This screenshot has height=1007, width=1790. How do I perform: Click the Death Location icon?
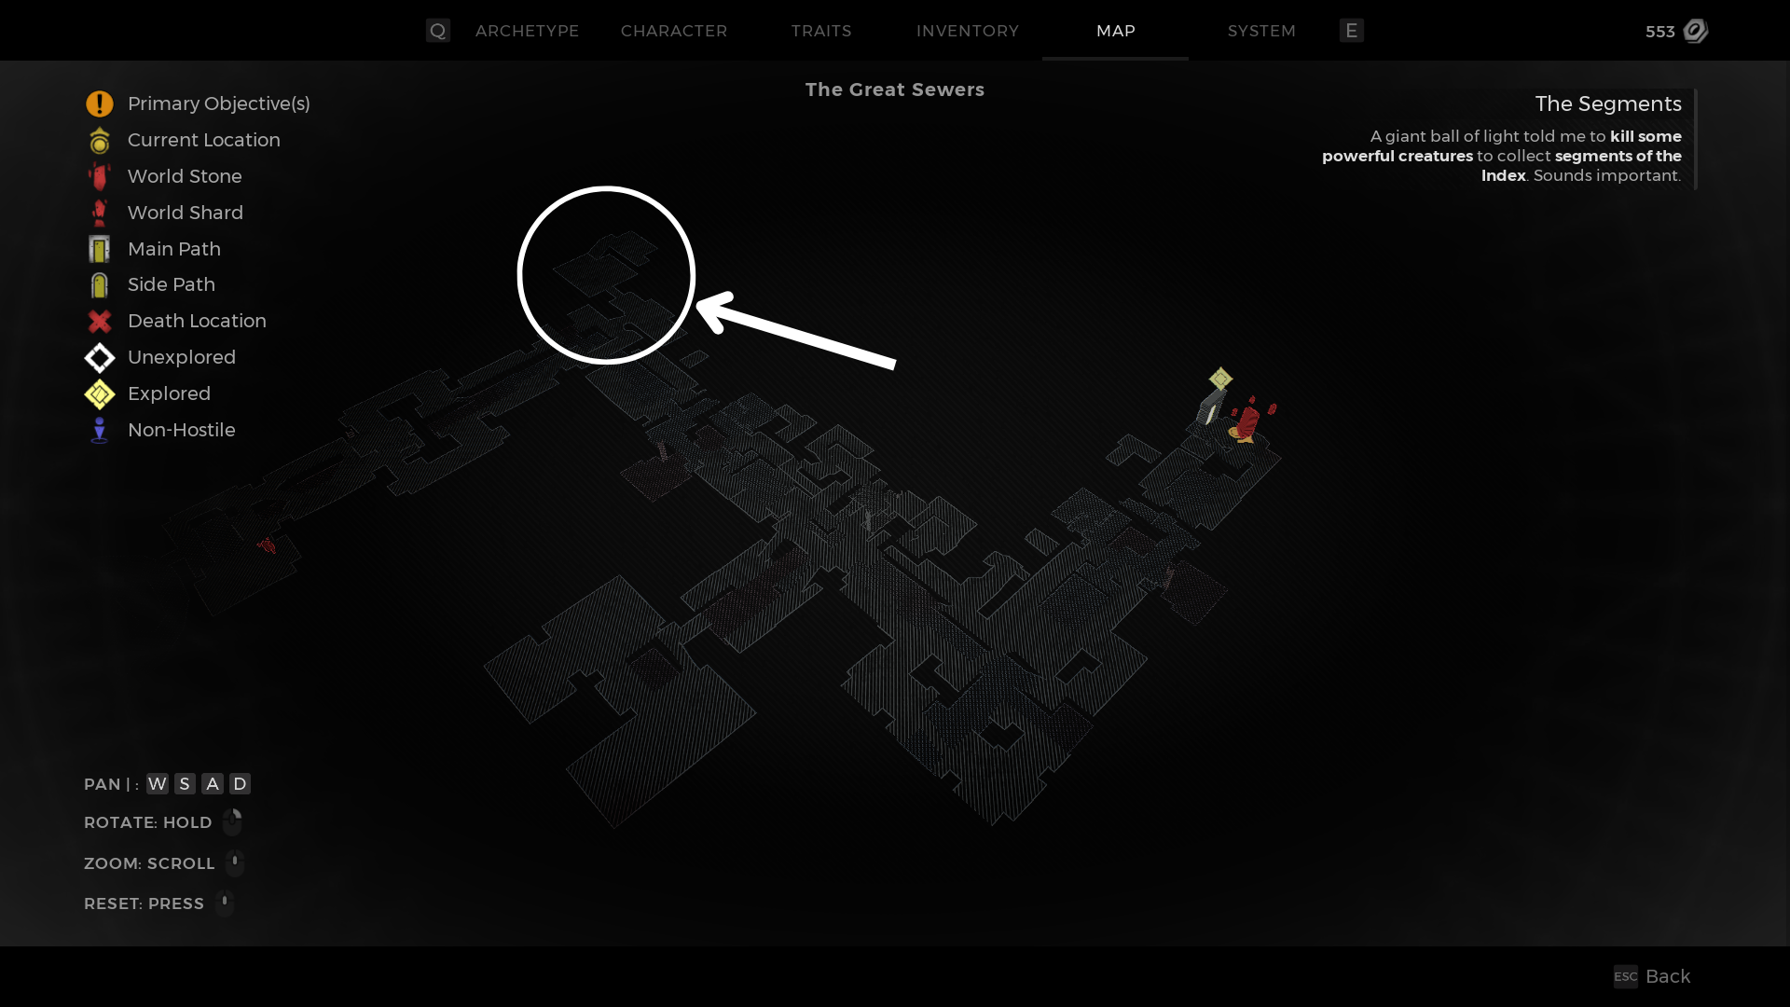coord(98,321)
